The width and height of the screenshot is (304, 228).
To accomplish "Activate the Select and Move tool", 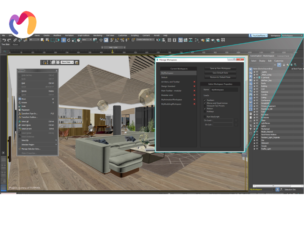I will (x=63, y=40).
